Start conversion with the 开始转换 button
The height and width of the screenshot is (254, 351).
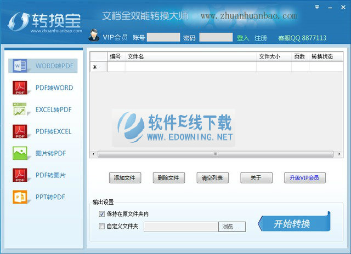click(293, 223)
